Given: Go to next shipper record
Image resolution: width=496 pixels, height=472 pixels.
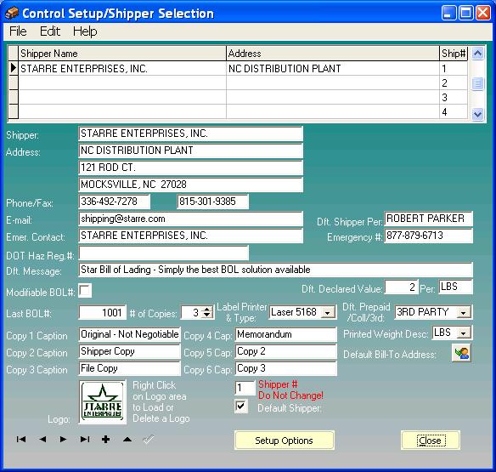Looking at the screenshot, I should pyautogui.click(x=63, y=439).
